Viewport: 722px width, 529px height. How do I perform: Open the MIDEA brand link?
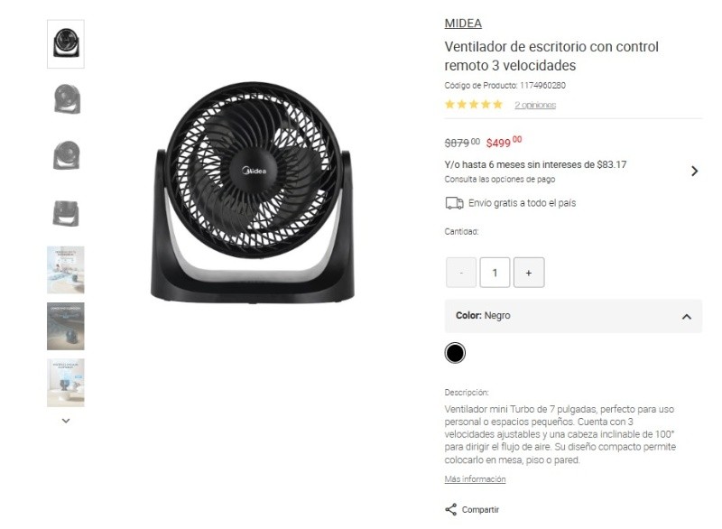[463, 23]
